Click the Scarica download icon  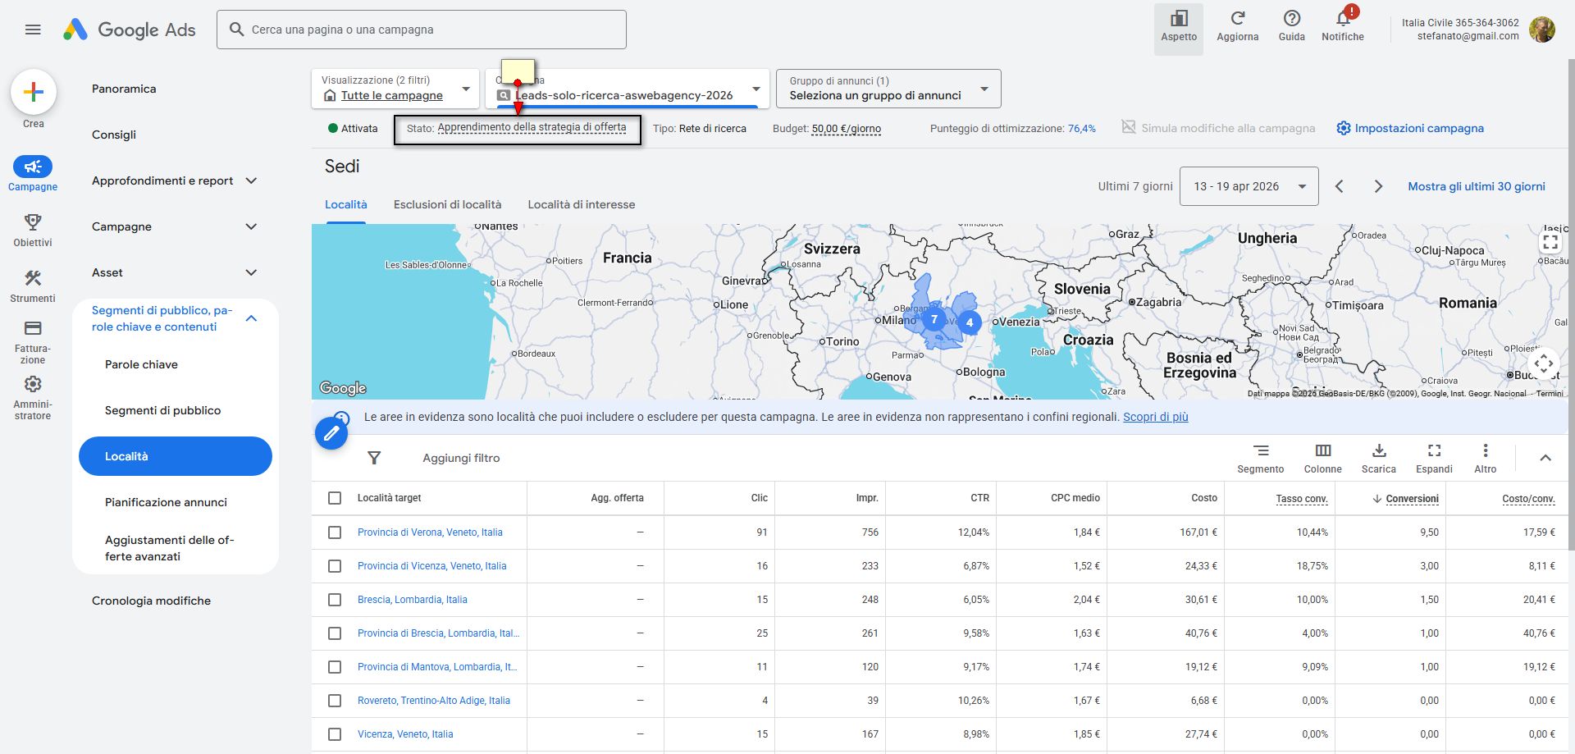click(1378, 450)
